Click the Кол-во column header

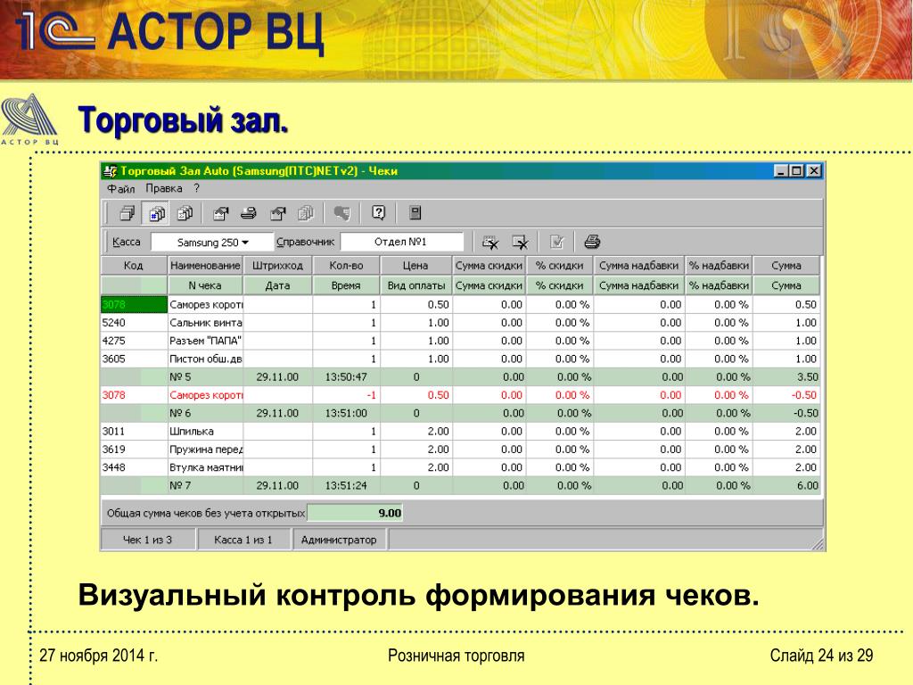point(346,266)
